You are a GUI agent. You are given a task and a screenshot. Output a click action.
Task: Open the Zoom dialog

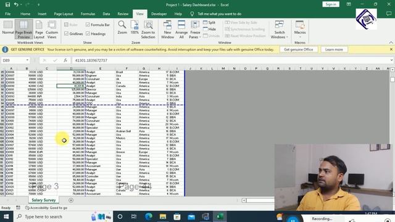122,28
